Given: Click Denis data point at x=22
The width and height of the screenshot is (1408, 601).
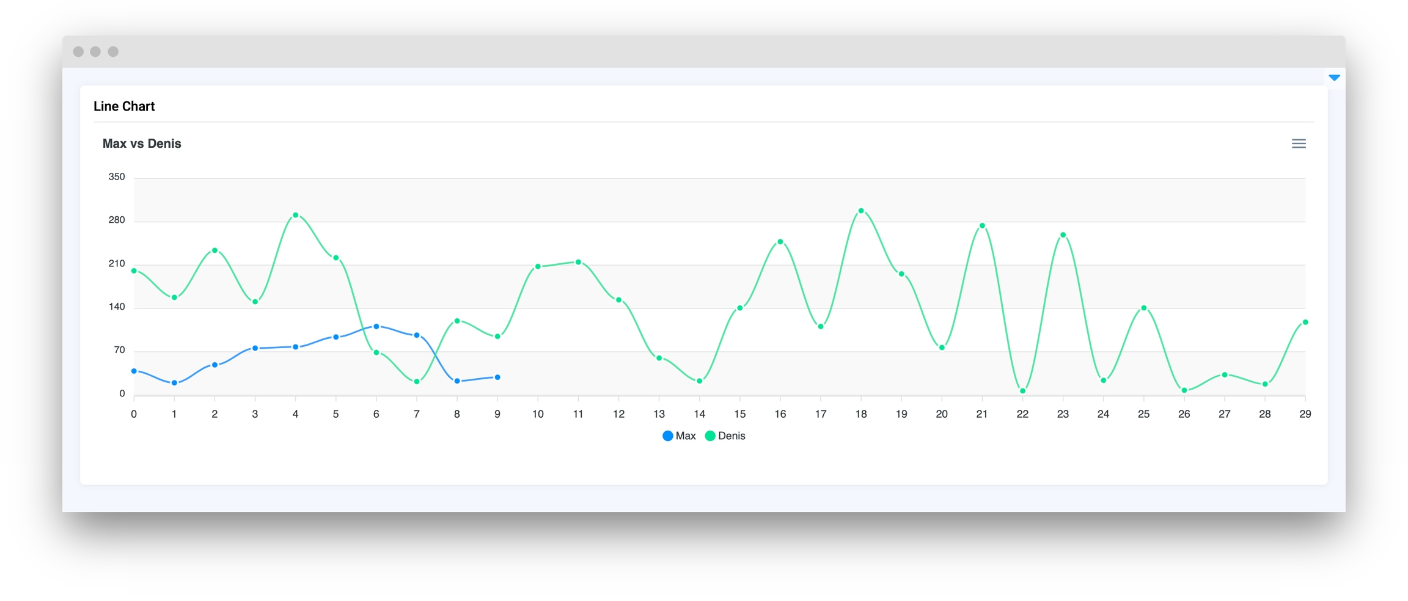Looking at the screenshot, I should (x=1022, y=391).
